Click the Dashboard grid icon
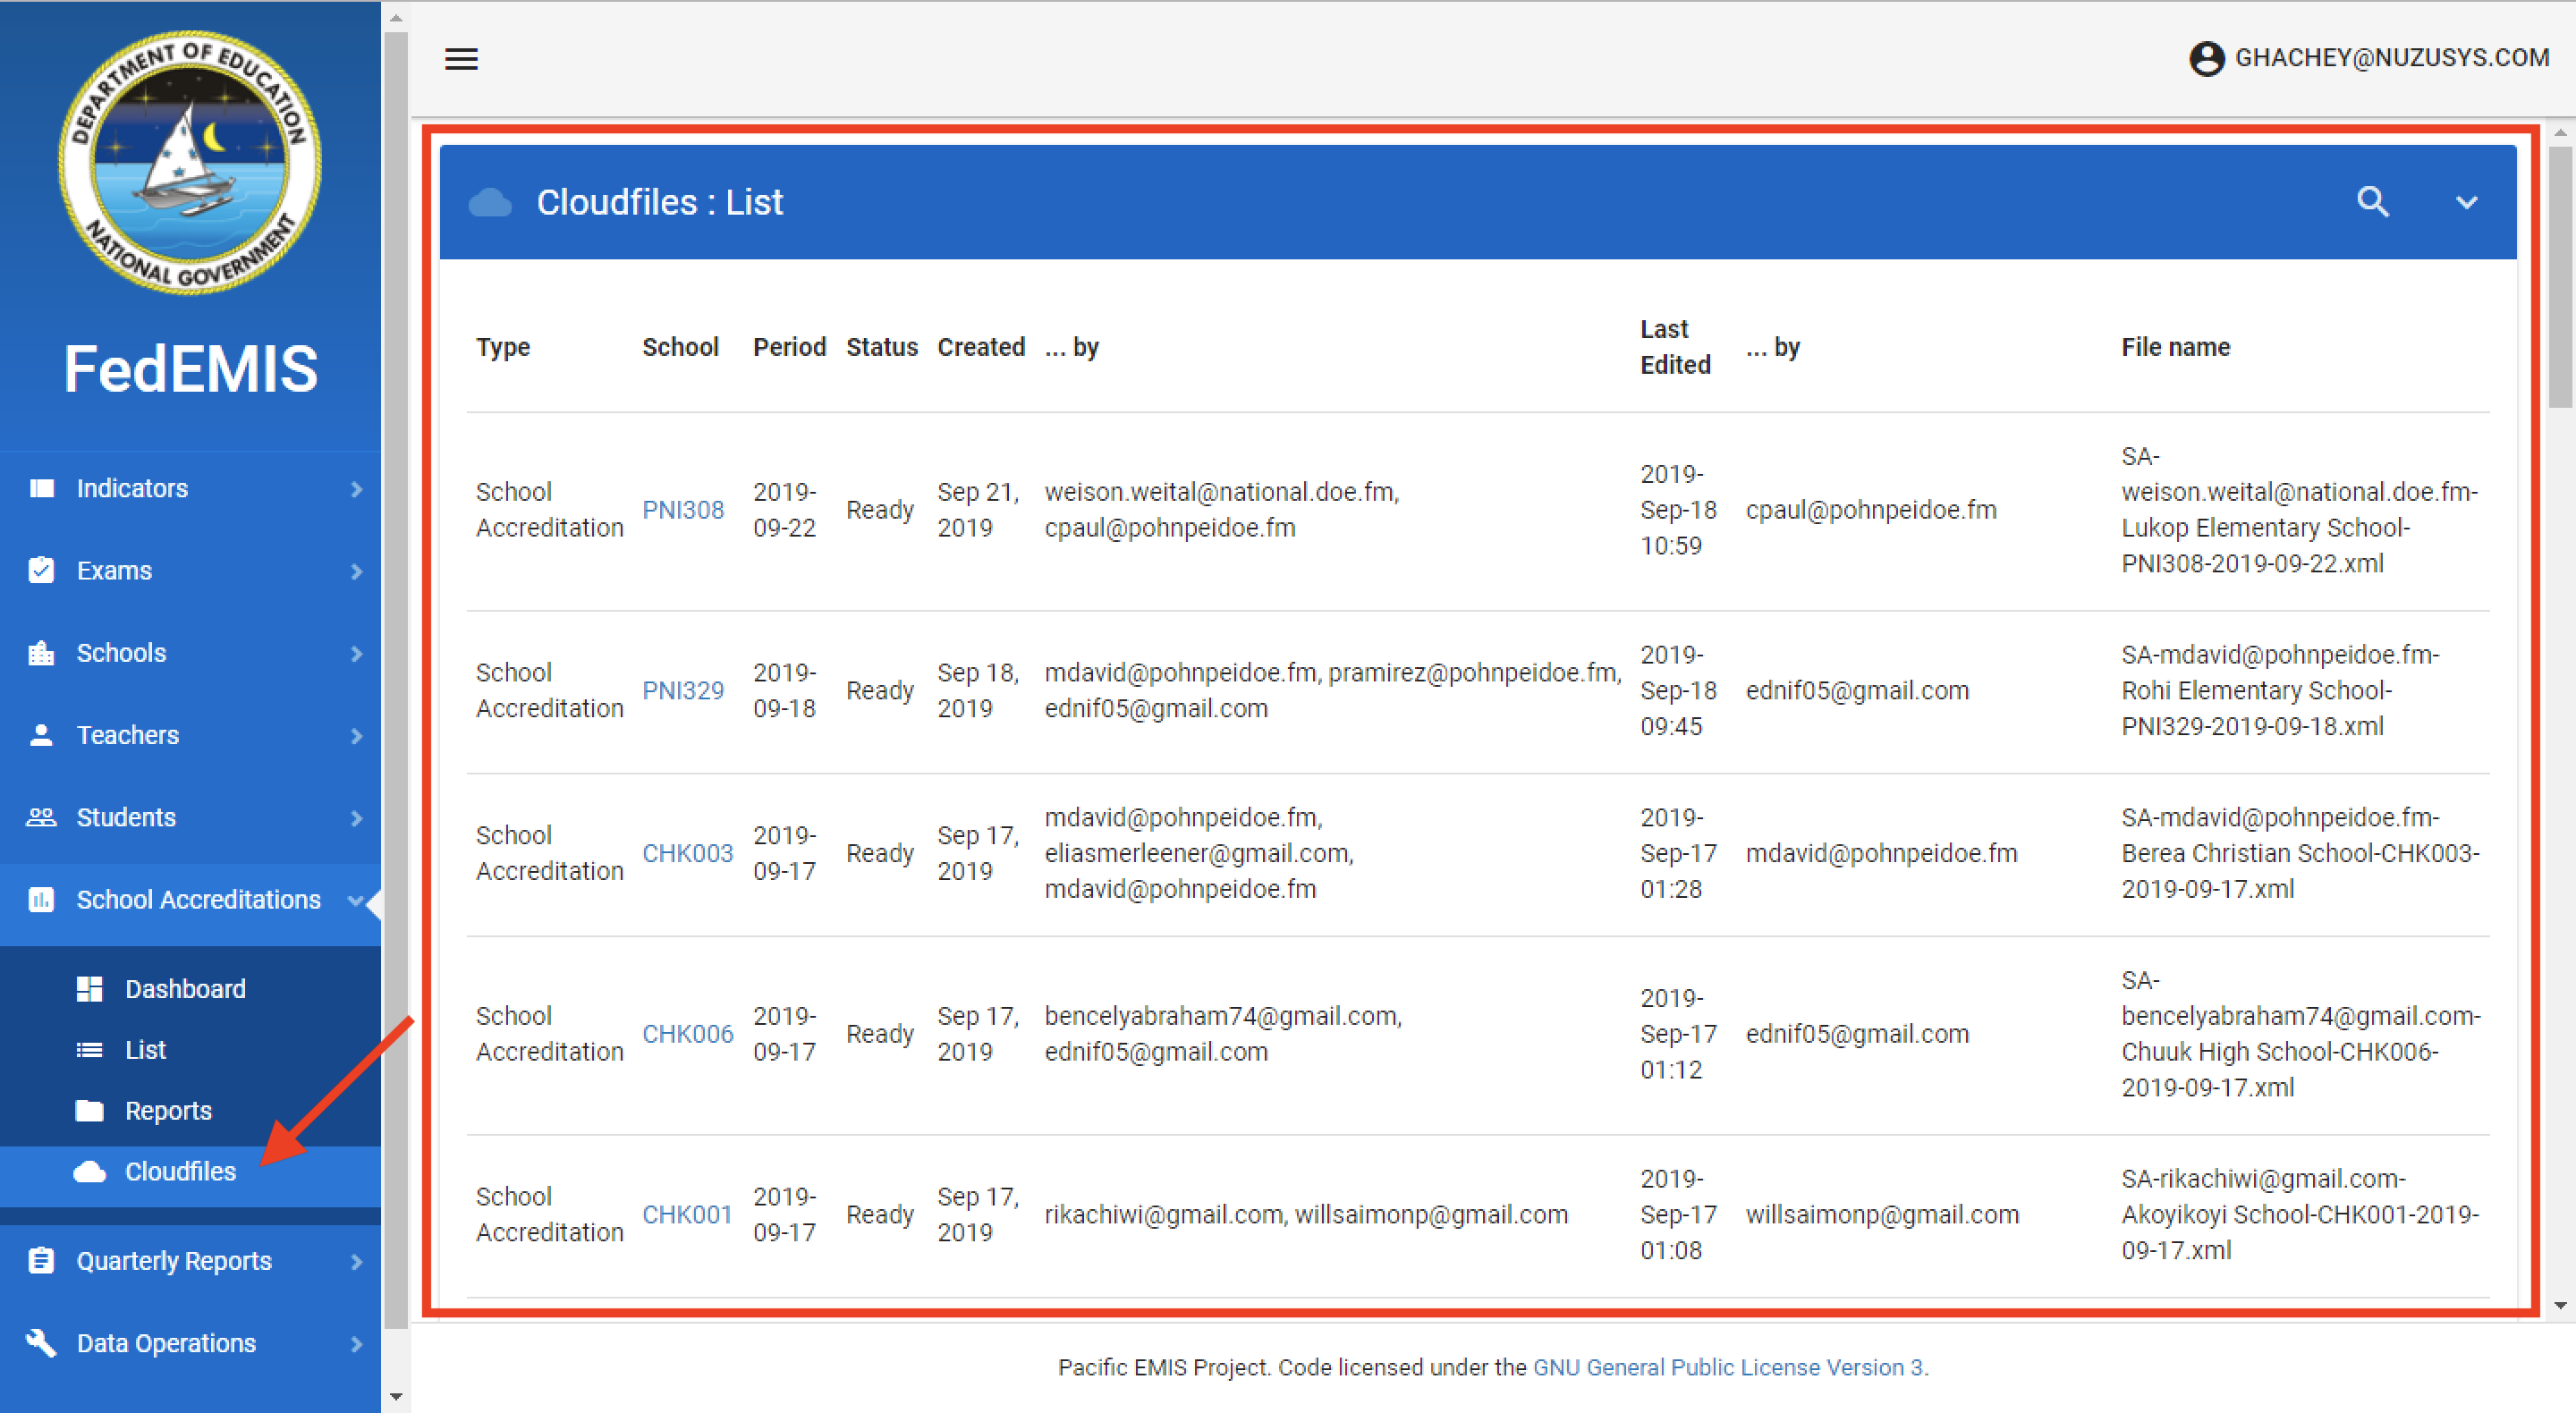 click(x=89, y=989)
